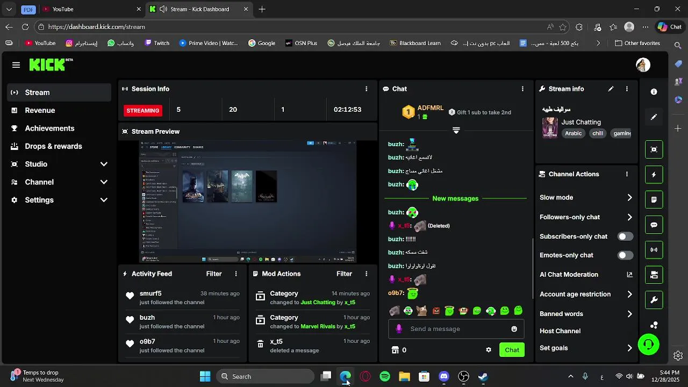Switch to the PDF browser tab

point(28,9)
